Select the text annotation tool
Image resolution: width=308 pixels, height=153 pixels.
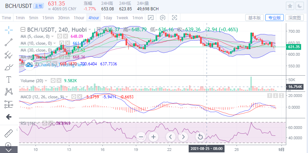(x=9, y=79)
